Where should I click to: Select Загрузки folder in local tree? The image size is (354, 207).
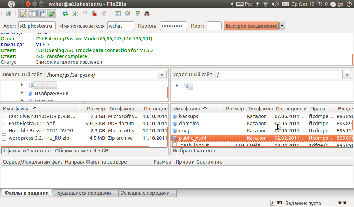[45, 86]
